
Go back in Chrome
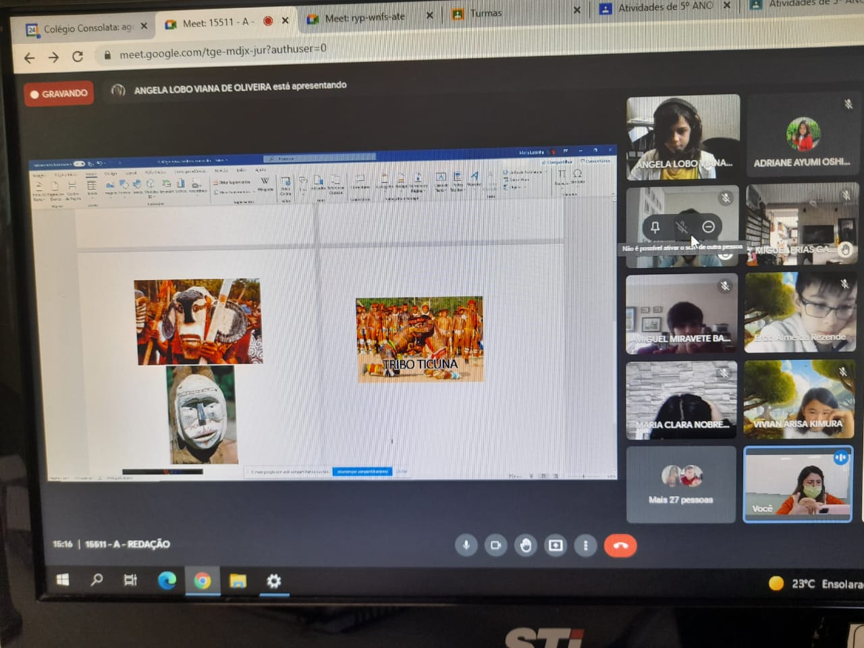29,58
